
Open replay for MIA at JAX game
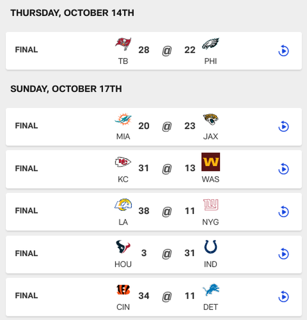tap(283, 127)
